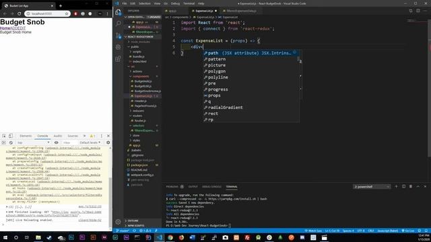Switch to the Problems panel tab
The width and height of the screenshot is (431, 242).
(172, 187)
